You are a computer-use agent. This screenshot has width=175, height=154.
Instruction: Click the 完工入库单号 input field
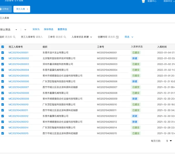(x=32, y=37)
